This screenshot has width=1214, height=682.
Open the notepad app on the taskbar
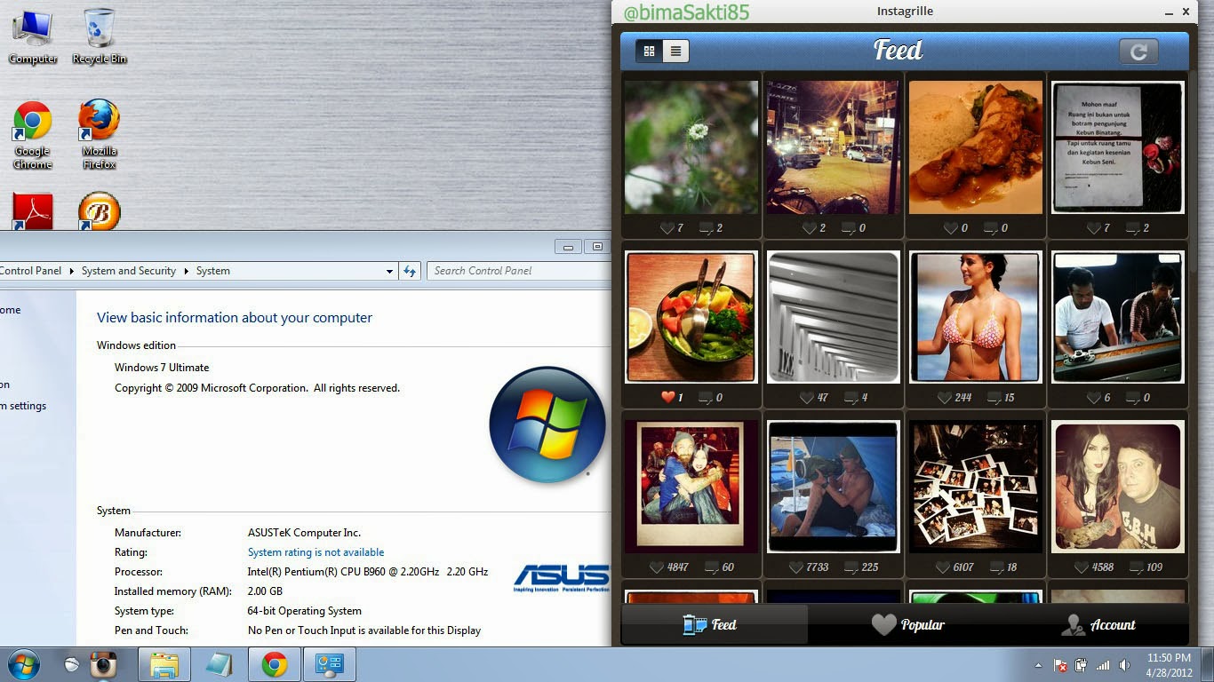tap(220, 664)
